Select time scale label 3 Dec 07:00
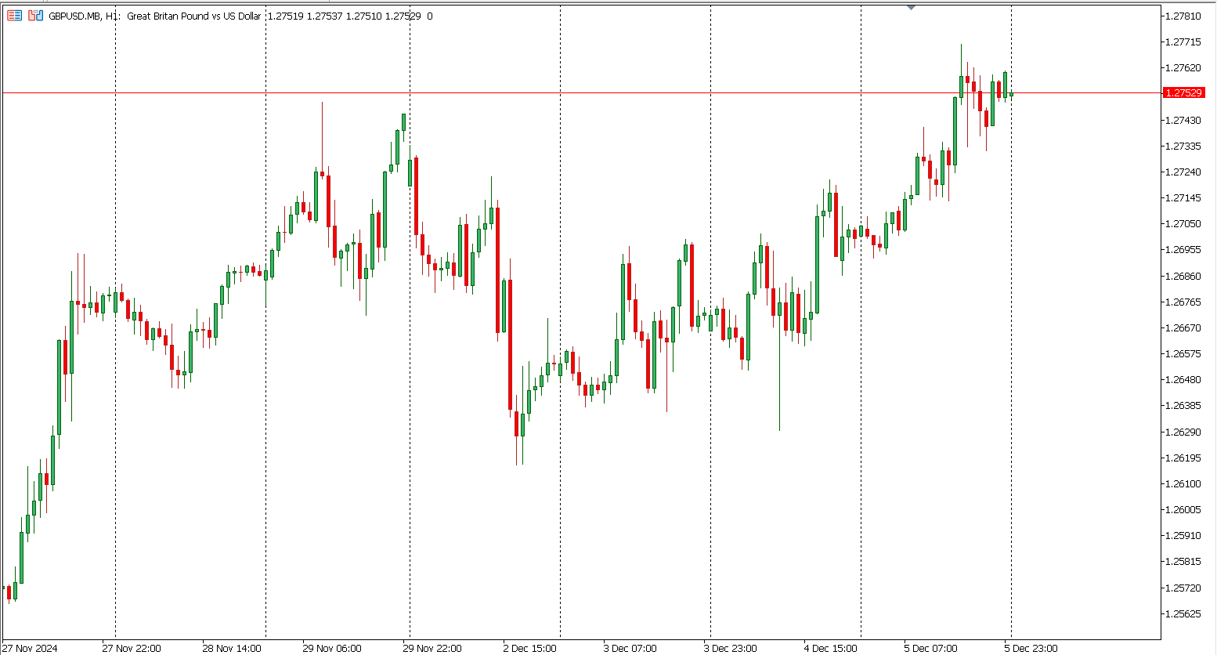The width and height of the screenshot is (1217, 655). [x=630, y=649]
